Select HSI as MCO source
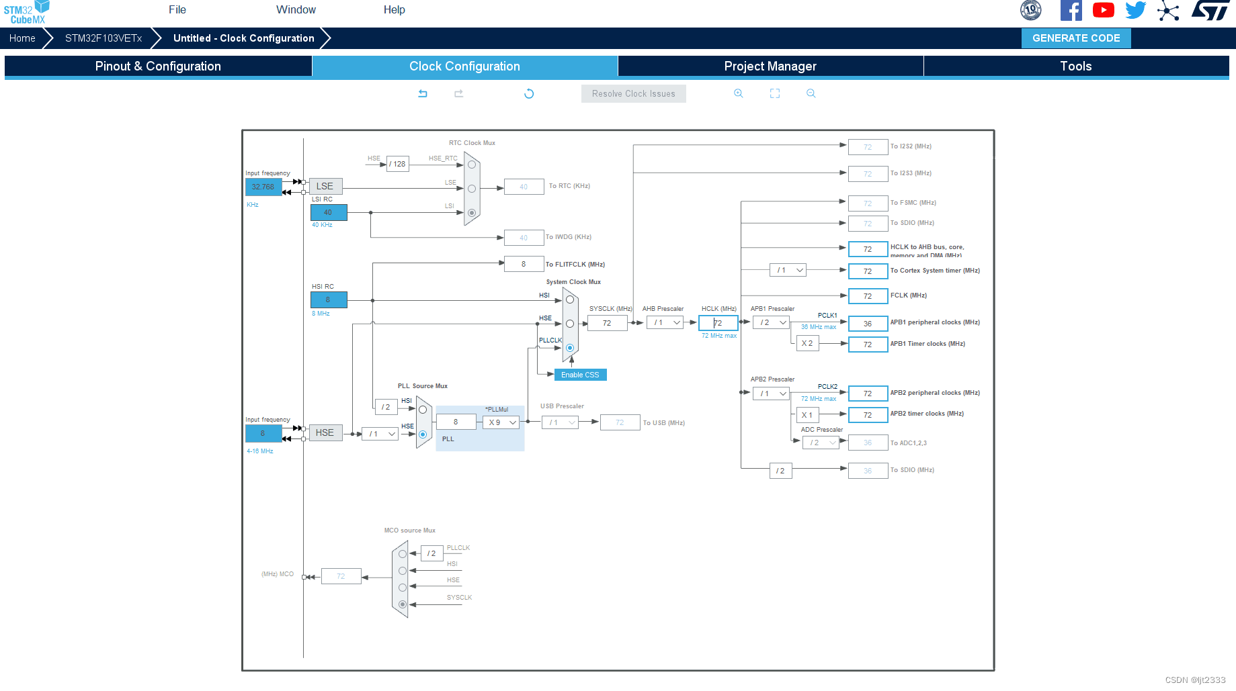Viewport: 1236px width, 691px height. [x=403, y=571]
